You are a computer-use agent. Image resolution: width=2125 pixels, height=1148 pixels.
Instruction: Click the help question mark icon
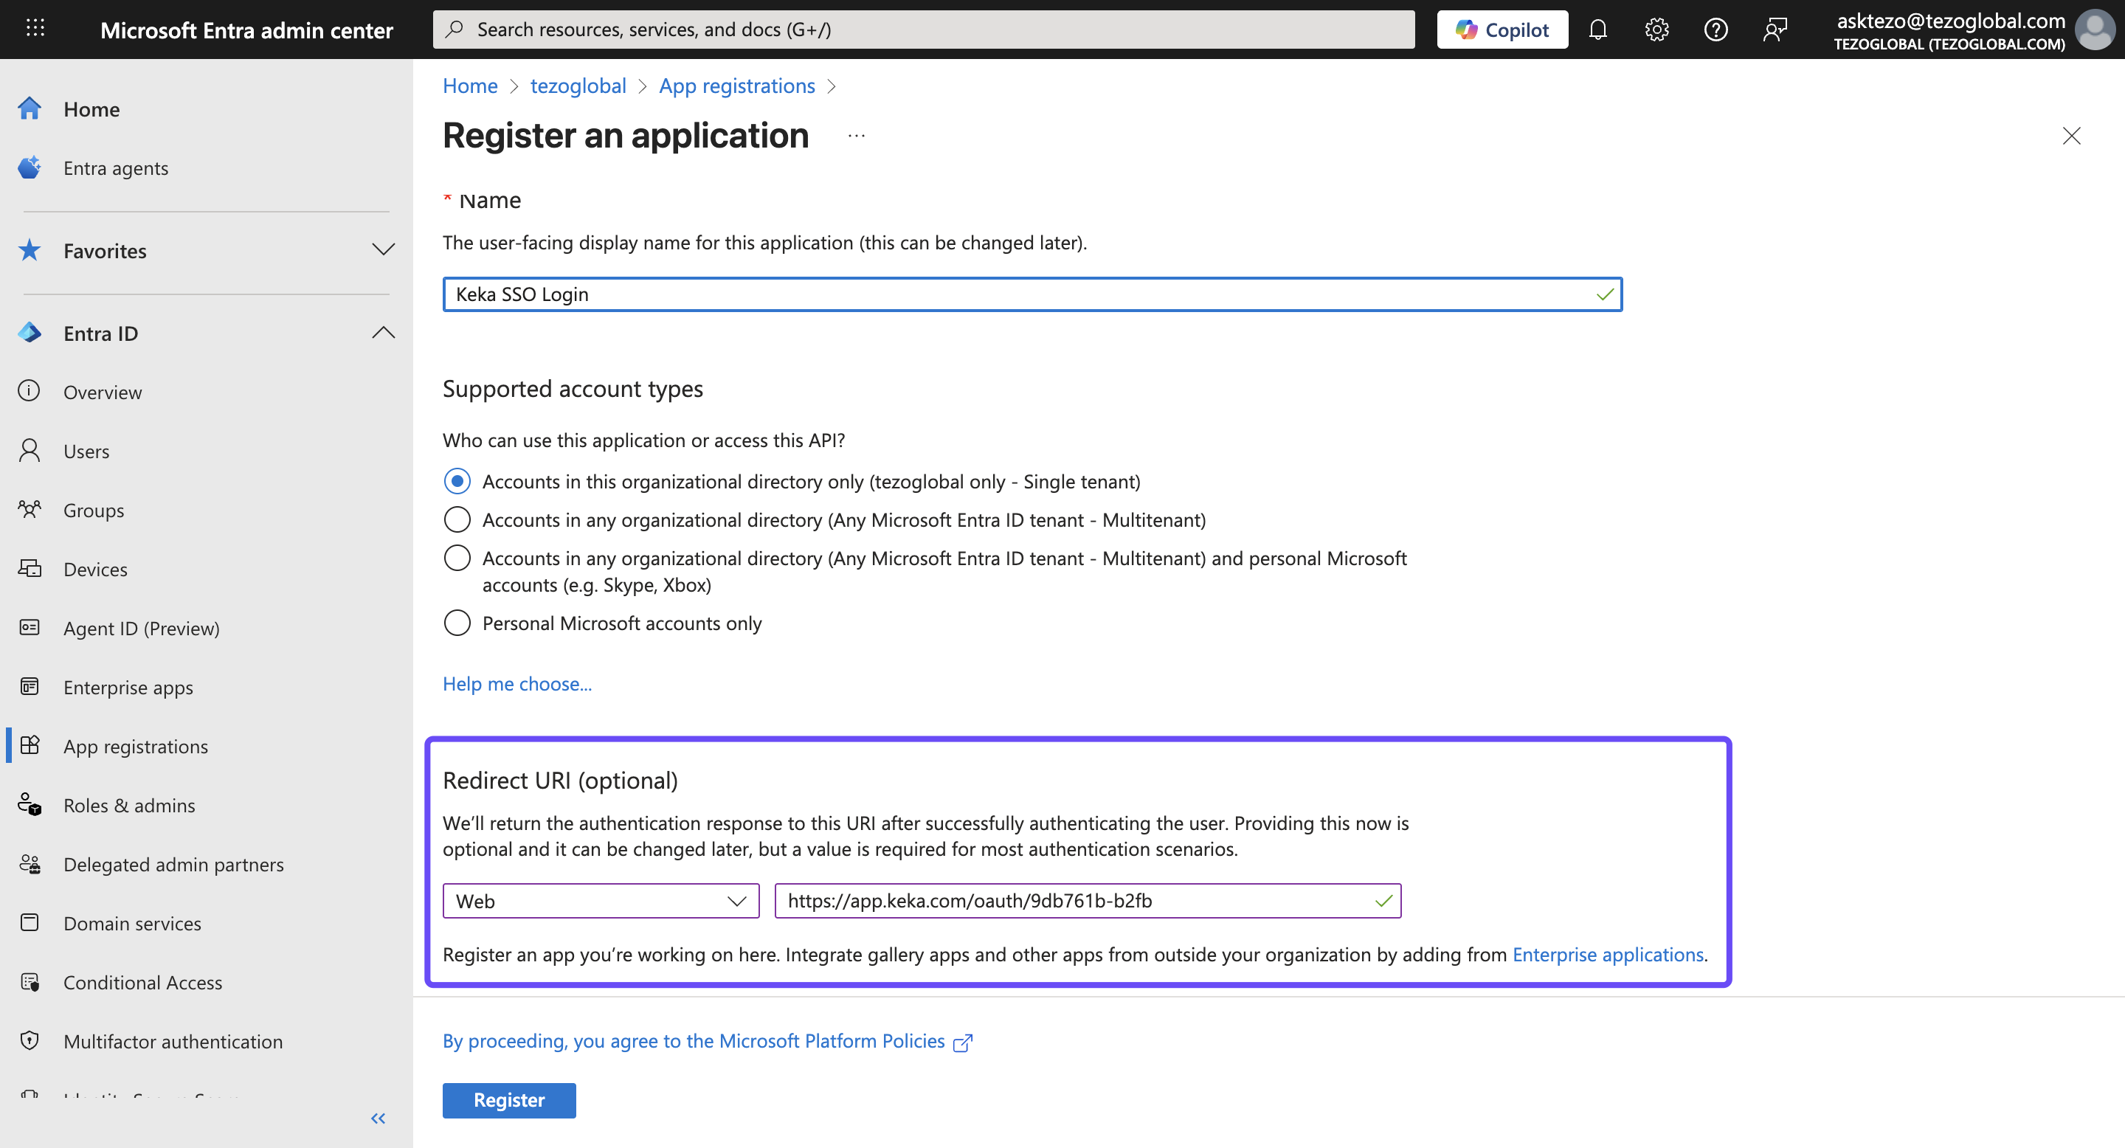[x=1715, y=30]
